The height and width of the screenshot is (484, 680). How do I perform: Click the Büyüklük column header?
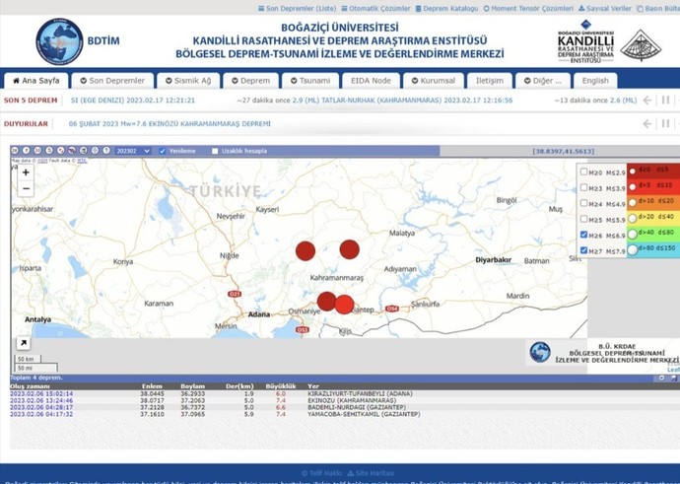tap(281, 386)
